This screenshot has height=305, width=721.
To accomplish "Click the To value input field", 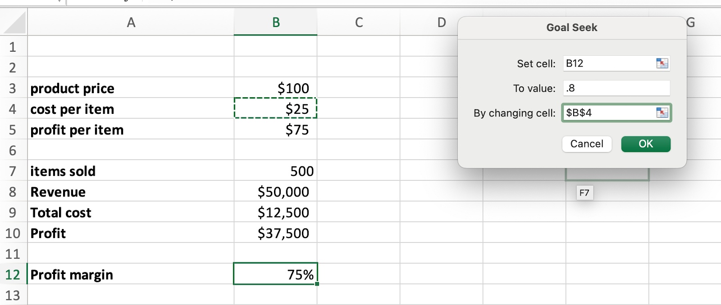I will [616, 88].
